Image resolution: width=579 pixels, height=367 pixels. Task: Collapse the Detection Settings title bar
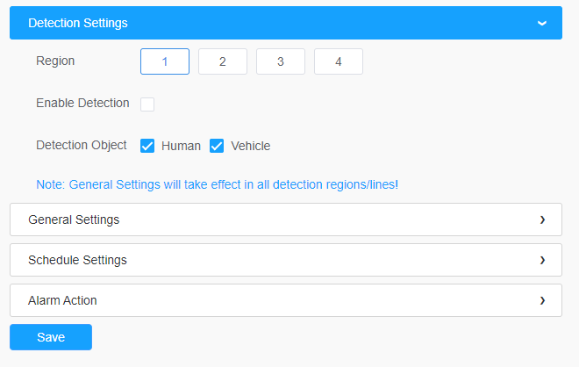pos(286,23)
